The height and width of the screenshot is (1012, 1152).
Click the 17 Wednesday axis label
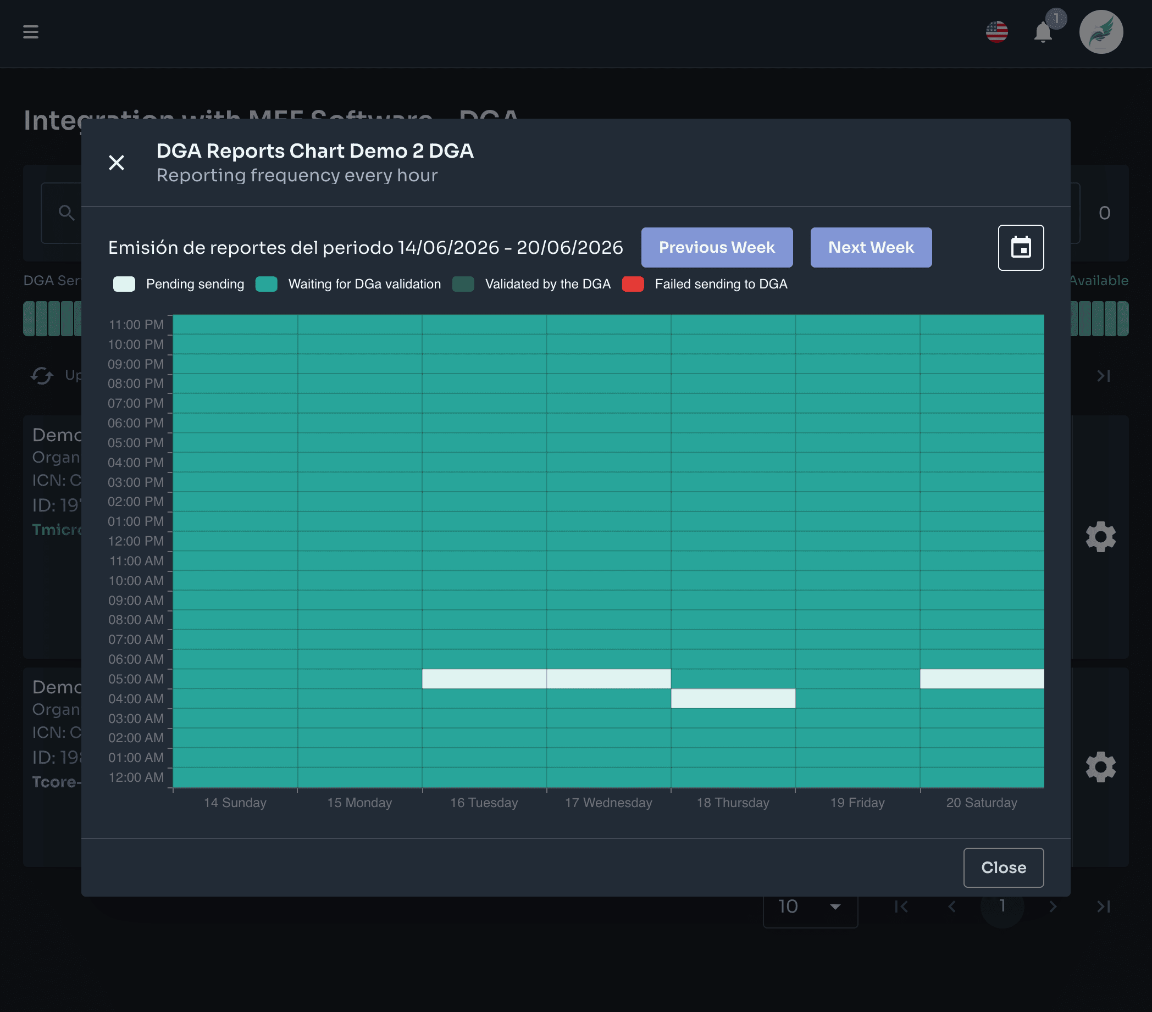pyautogui.click(x=608, y=802)
